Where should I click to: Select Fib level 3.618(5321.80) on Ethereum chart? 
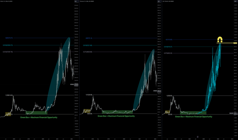click(x=88, y=45)
